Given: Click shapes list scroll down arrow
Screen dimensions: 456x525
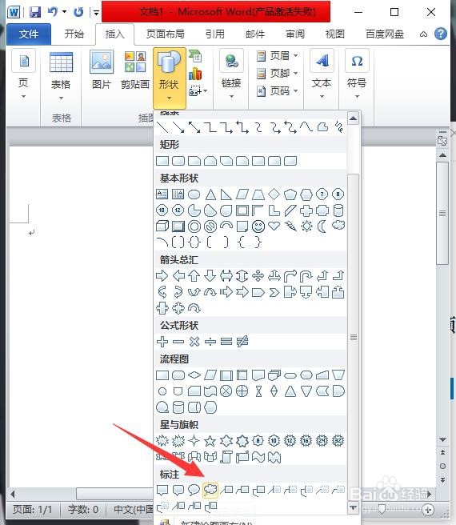Looking at the screenshot, I should pos(354,508).
